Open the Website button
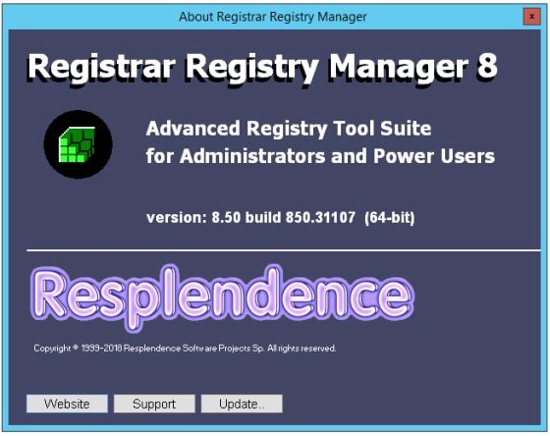Image resolution: width=550 pixels, height=436 pixels. point(67,404)
